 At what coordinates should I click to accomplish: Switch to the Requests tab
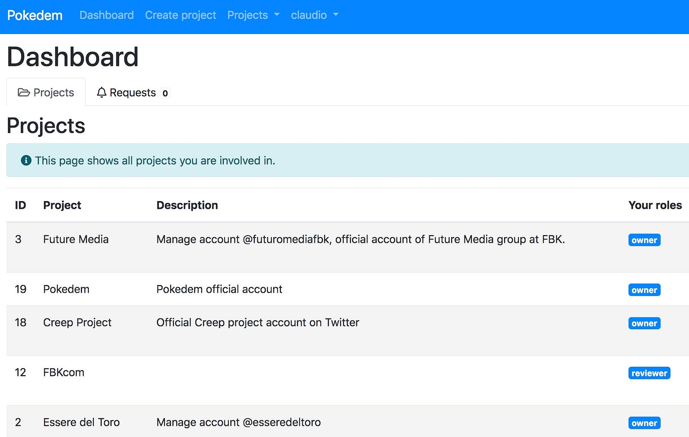(x=133, y=93)
